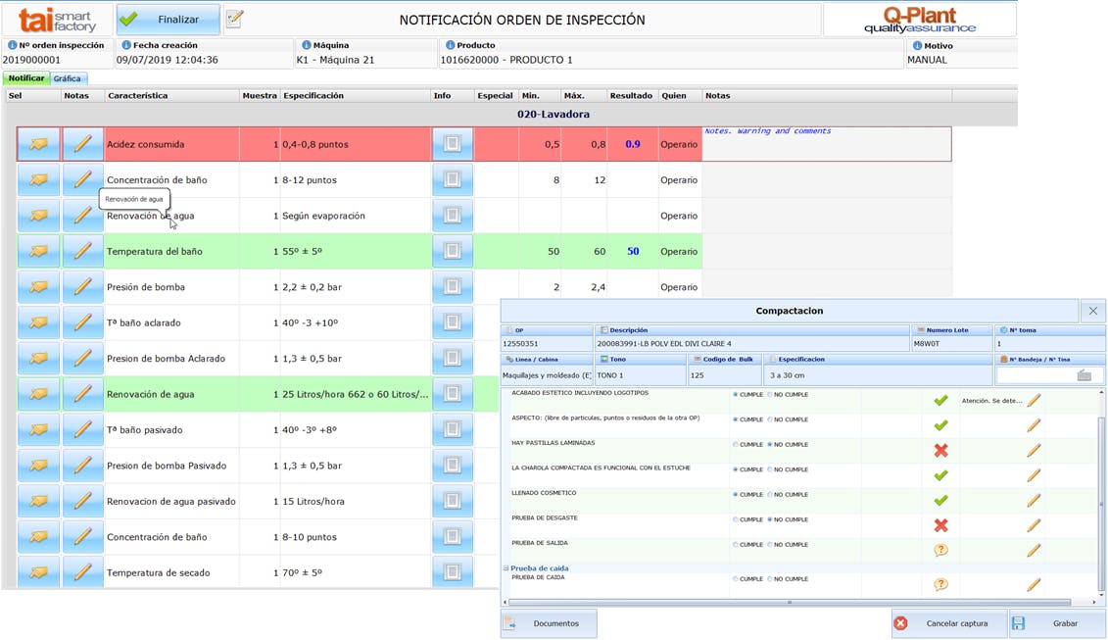Click the green check result for LLENADO COSMETICO
The image size is (1108, 640).
(940, 501)
